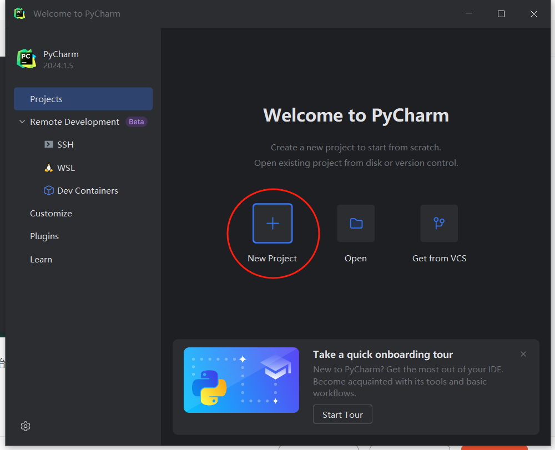This screenshot has width=555, height=450.
Task: Open the settings gear in sidebar
Action: pyautogui.click(x=26, y=426)
